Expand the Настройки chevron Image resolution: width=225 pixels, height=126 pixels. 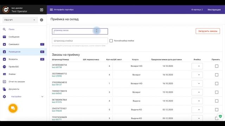[42, 97]
